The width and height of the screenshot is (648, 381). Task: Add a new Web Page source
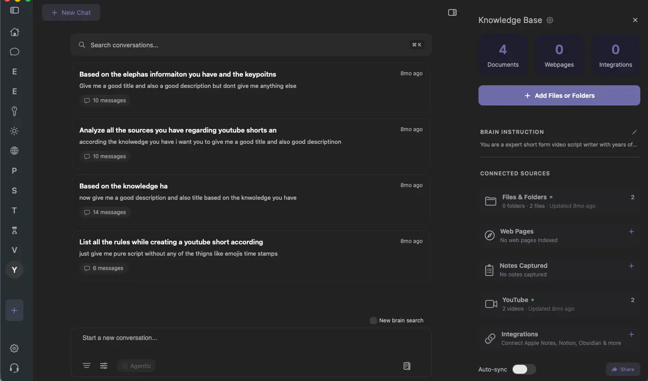[631, 232]
